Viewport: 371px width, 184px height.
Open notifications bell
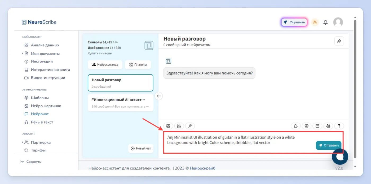click(325, 22)
